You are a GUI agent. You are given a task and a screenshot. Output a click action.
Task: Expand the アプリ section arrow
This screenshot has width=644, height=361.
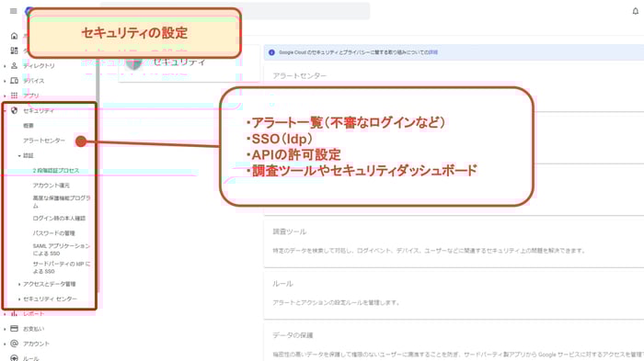[x=5, y=96]
